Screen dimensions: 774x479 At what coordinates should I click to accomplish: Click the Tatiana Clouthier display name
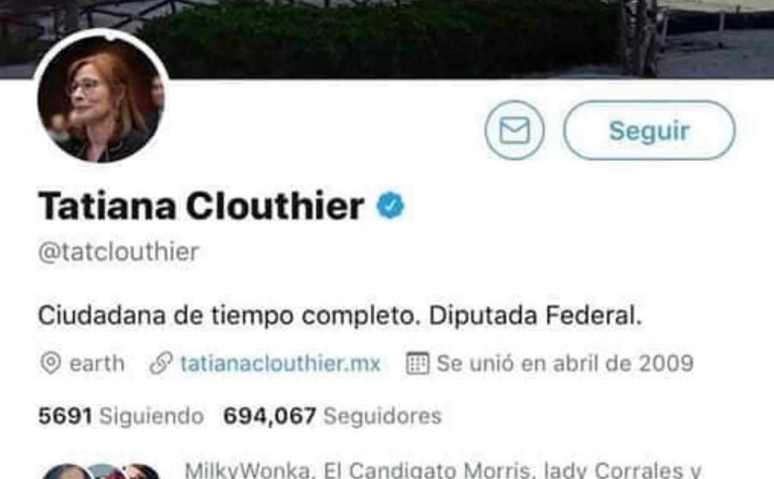[x=201, y=206]
